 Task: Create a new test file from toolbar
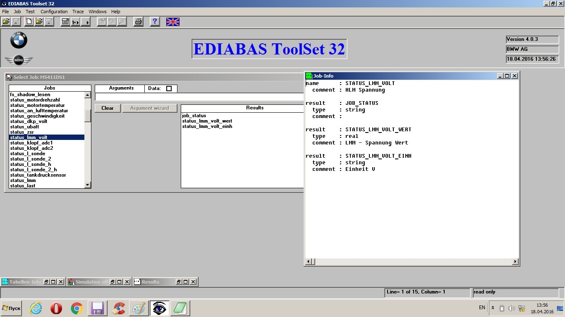pyautogui.click(x=29, y=22)
